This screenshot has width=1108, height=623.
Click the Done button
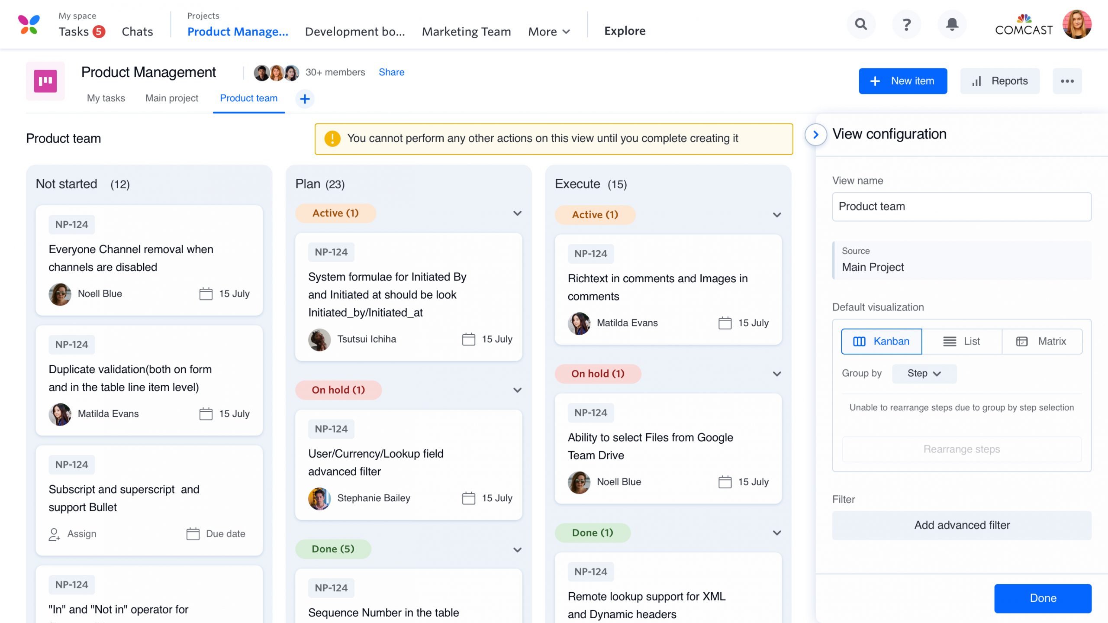(1042, 598)
